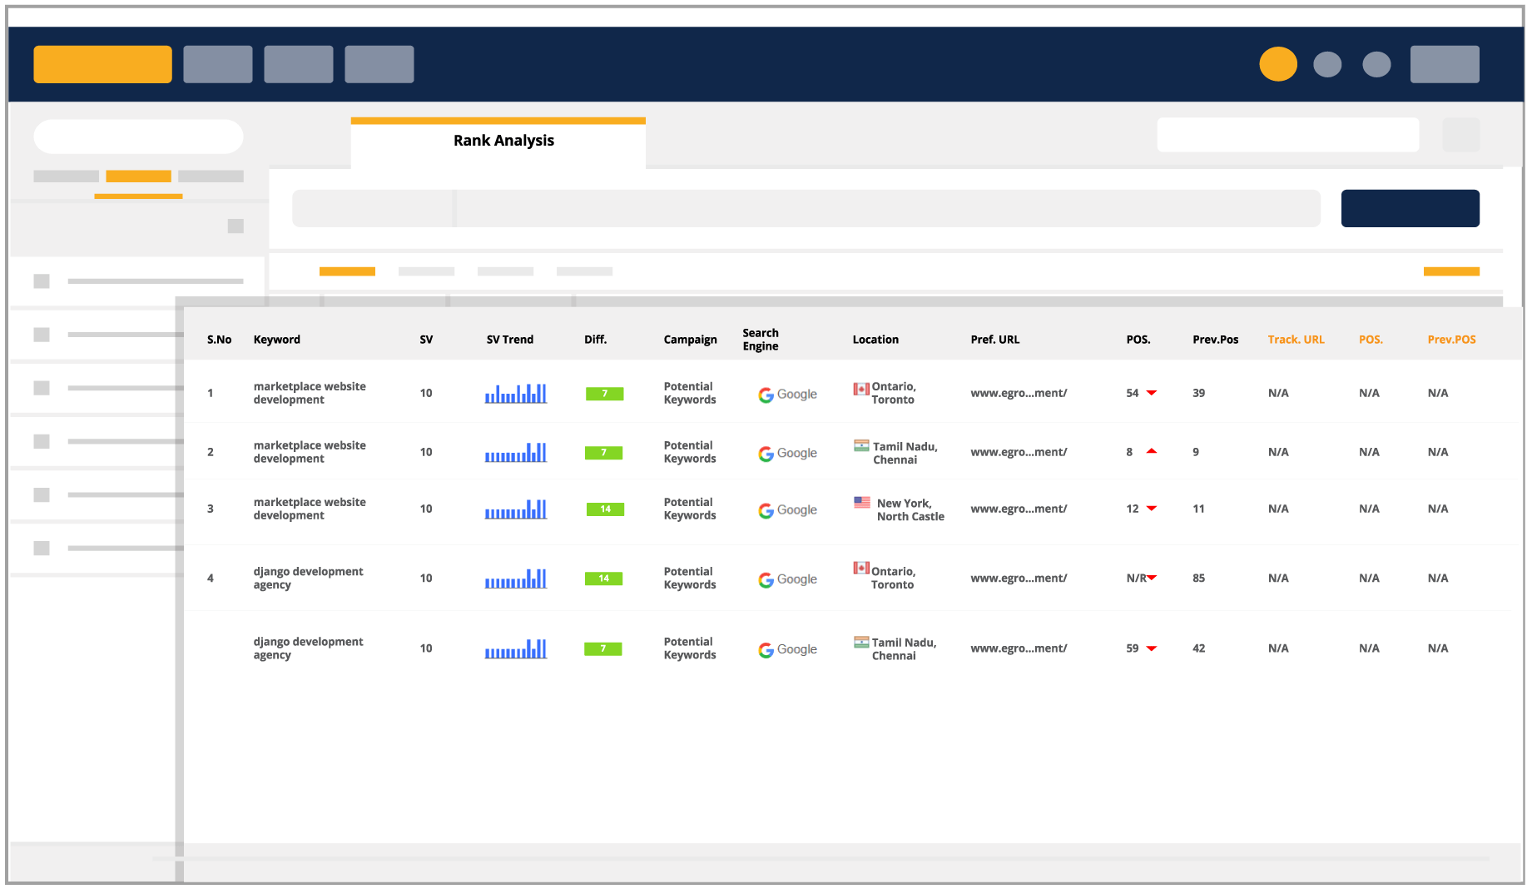Click green difficulty badge 14 in row 3
Image resolution: width=1527 pixels, height=889 pixels.
tap(605, 509)
